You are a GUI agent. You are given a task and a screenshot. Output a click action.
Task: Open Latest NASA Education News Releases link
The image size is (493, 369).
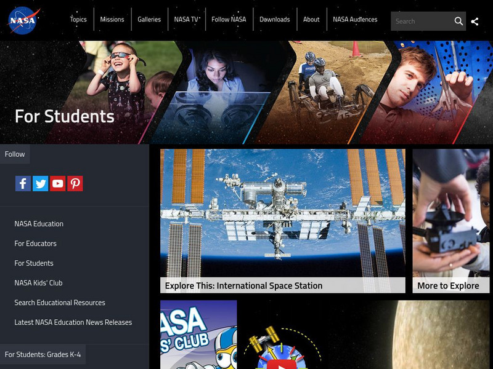(73, 322)
